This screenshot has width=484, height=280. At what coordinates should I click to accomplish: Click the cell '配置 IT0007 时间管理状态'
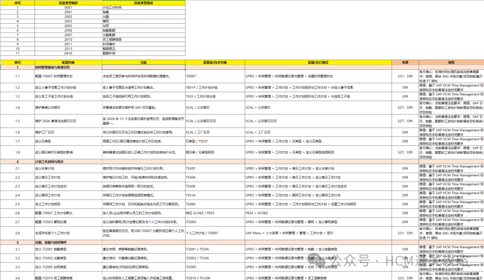coord(68,76)
